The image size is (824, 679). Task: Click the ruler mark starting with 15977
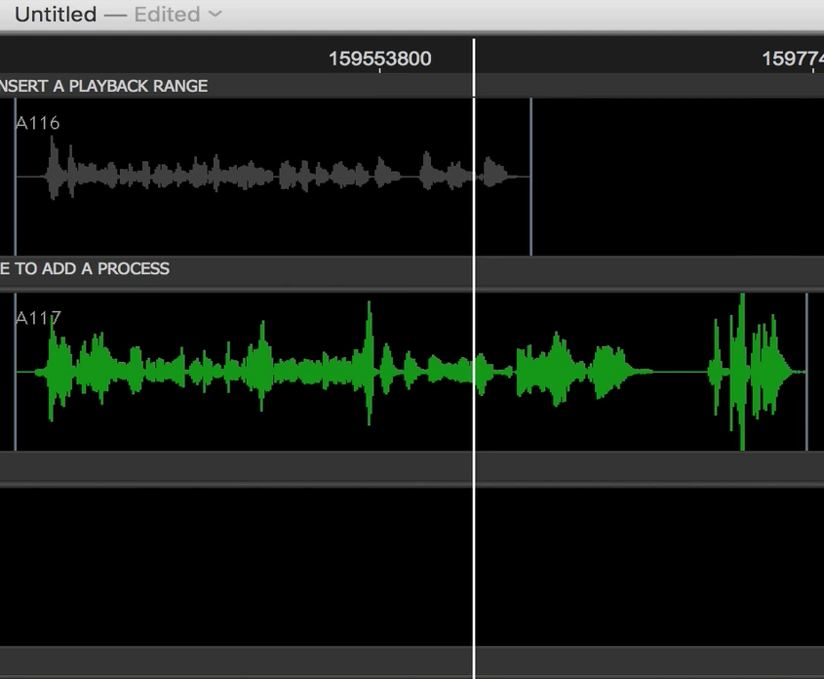pyautogui.click(x=792, y=59)
